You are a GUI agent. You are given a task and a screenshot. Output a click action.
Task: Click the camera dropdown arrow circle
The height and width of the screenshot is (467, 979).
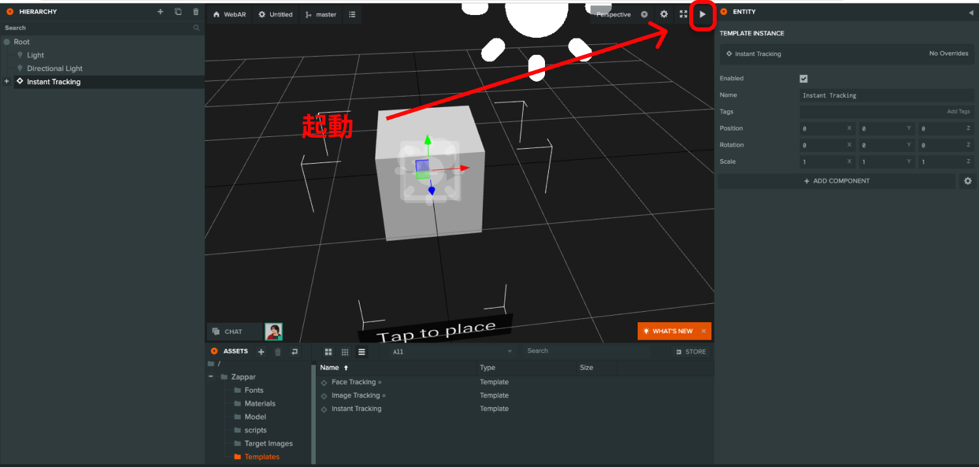point(644,14)
